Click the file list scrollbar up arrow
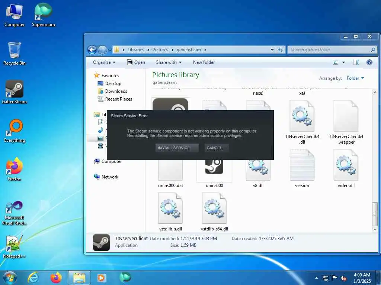 [x=375, y=92]
